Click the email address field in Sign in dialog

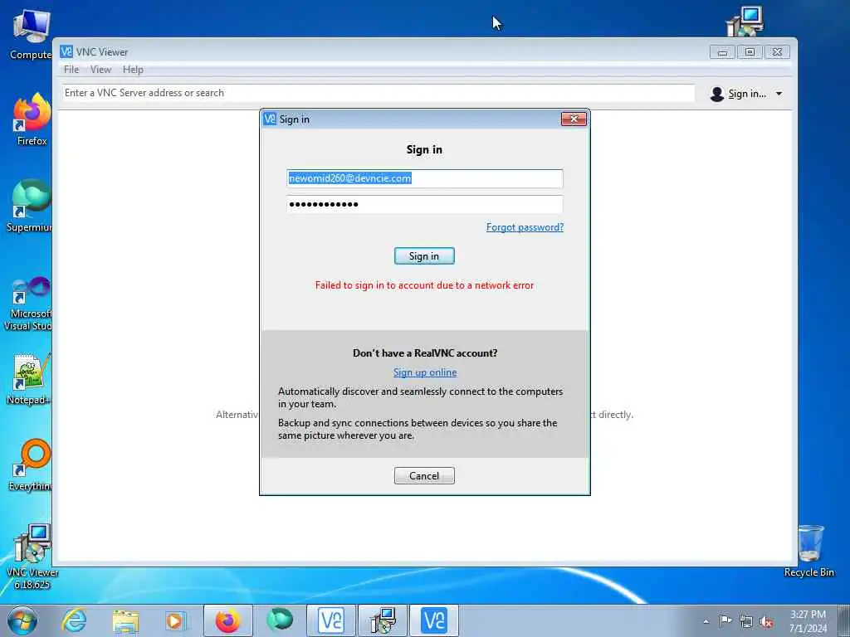(x=424, y=178)
